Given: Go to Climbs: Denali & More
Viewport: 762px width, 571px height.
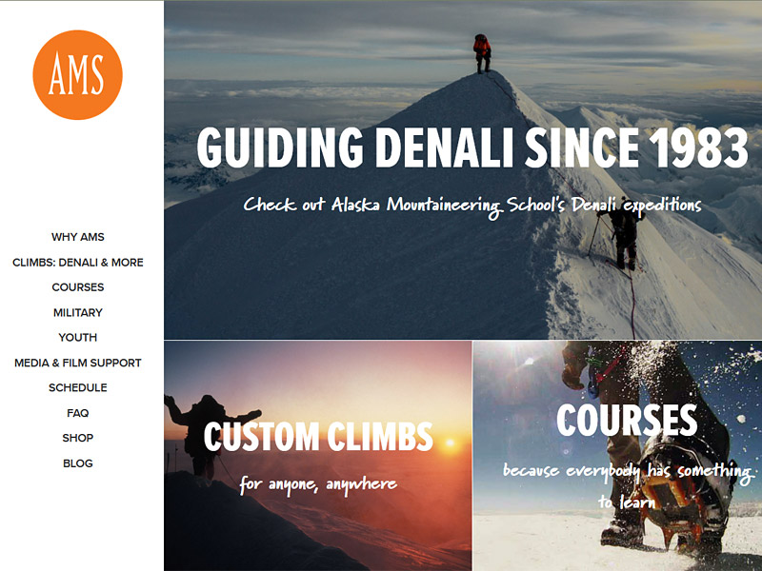Looking at the screenshot, I should [x=78, y=263].
